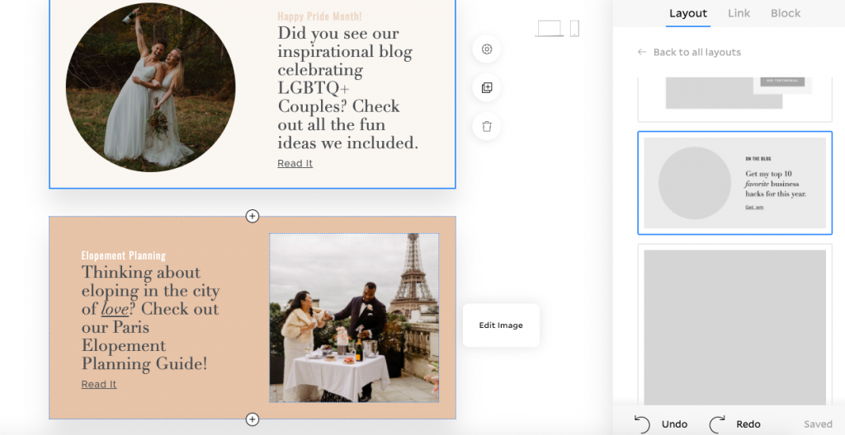Click the LGBTQ+ Couples blog headline text
This screenshot has height=435, width=845.
347,88
